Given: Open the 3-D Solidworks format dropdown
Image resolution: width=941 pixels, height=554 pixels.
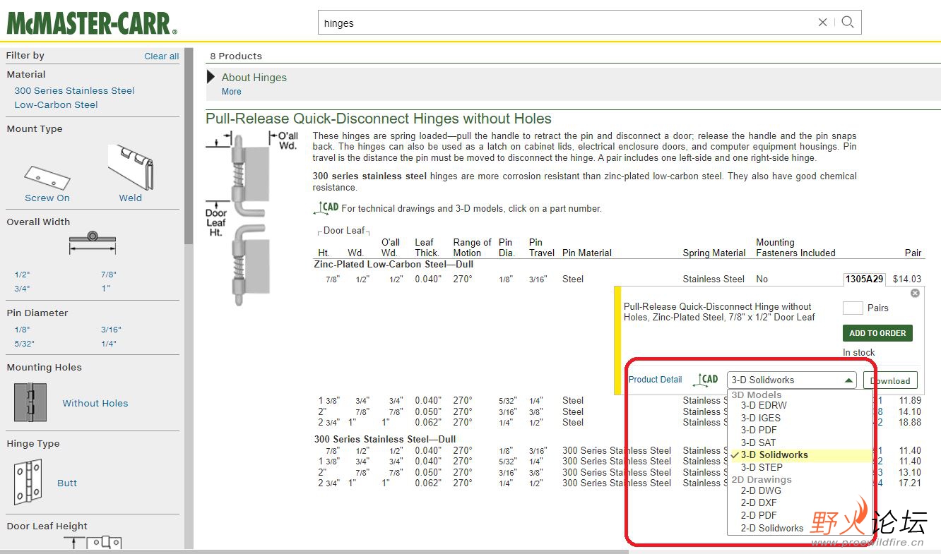Looking at the screenshot, I should tap(791, 380).
